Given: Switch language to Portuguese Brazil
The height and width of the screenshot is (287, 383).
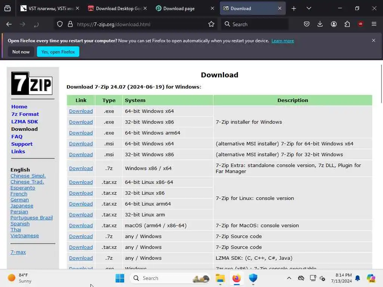Looking at the screenshot, I should pyautogui.click(x=31, y=218).
